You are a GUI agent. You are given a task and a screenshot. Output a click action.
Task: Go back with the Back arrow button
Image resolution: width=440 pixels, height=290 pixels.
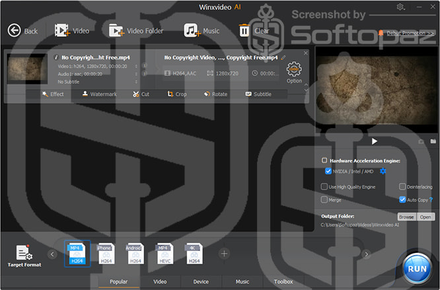(x=22, y=30)
